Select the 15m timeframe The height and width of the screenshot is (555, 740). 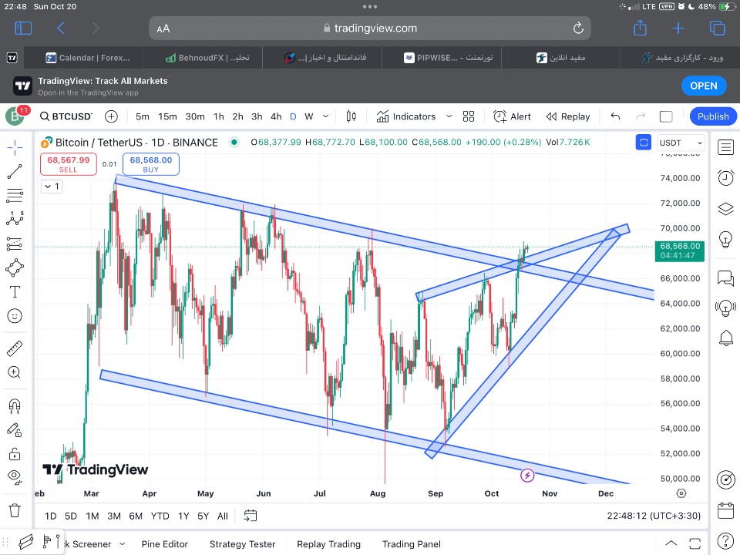point(167,116)
